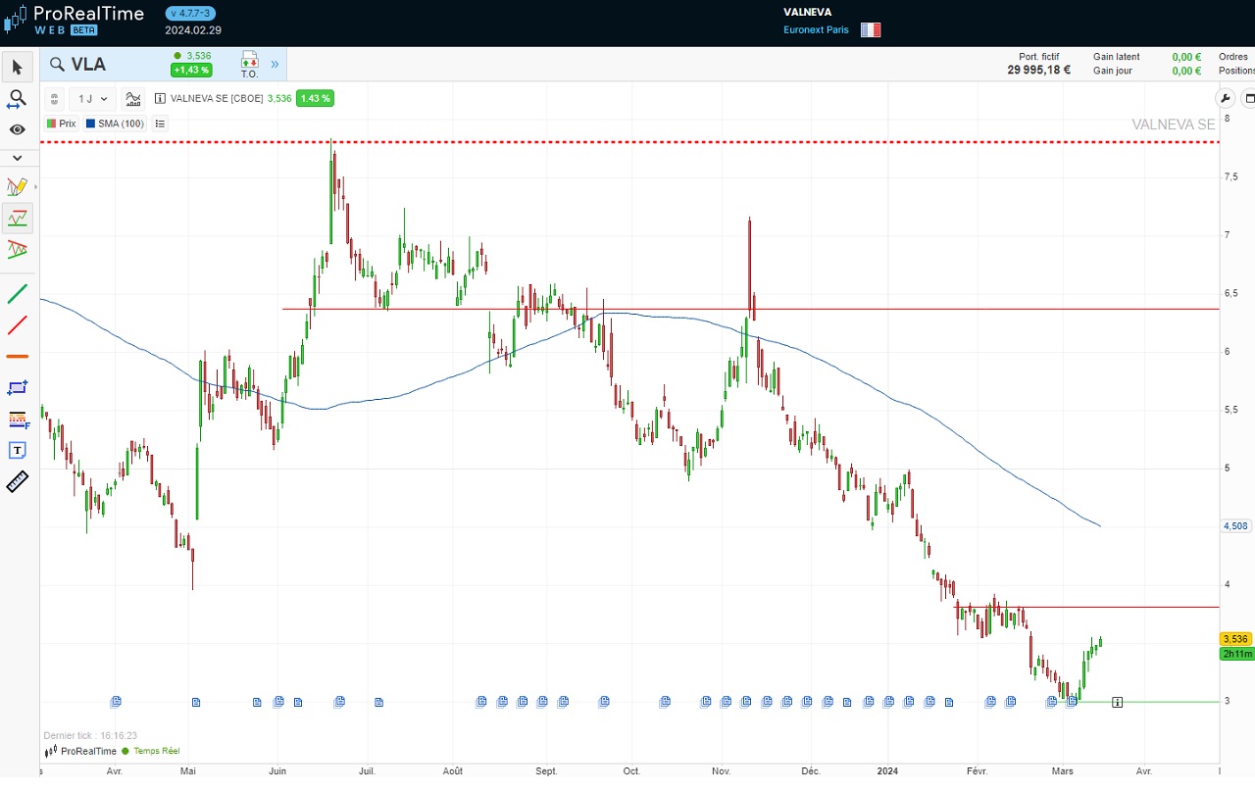Click the ProRealTime candlestick logo at bottom

tap(80, 751)
